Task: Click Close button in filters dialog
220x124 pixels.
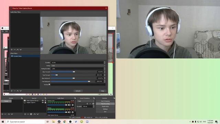Action: 102,91
